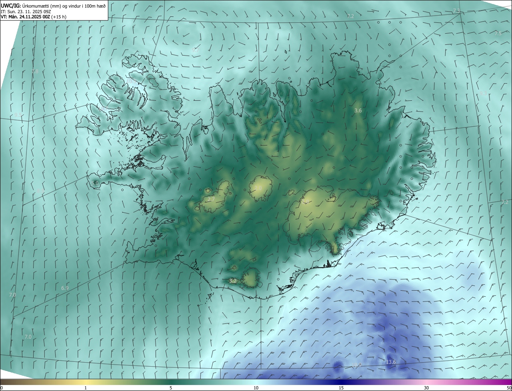Select the 'IT: Sun. 23. 11. 2025 09Z' line
Image resolution: width=512 pixels, height=391 pixels.
point(26,12)
